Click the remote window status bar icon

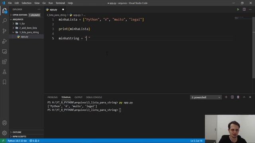(x=3, y=141)
